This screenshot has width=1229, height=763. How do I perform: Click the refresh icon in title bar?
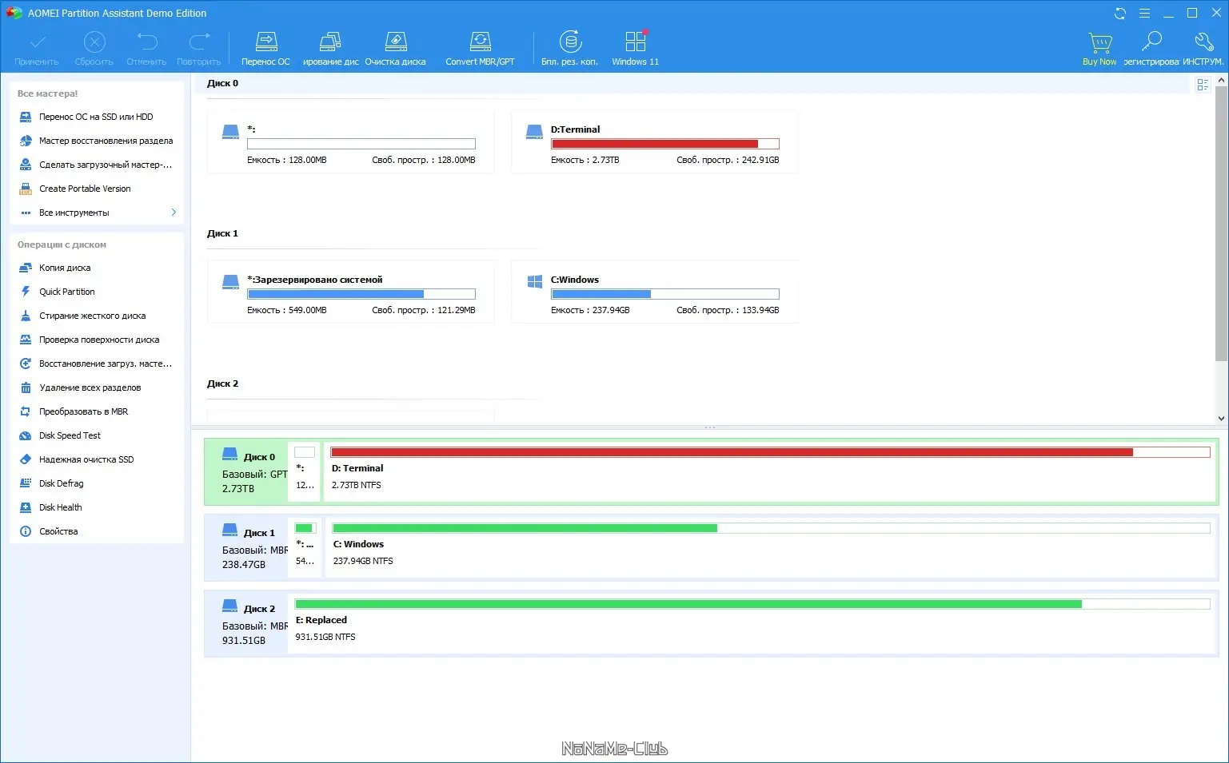tap(1120, 13)
